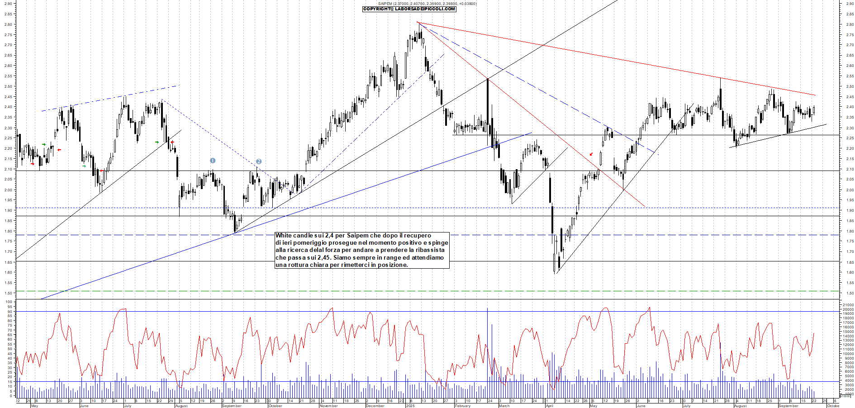Click the 21000 volume scale label

848,305
